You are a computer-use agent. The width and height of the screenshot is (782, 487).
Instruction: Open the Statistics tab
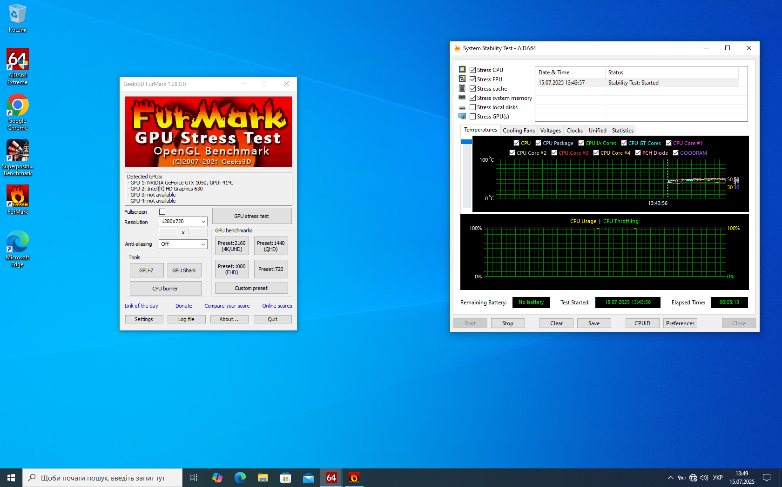point(622,131)
